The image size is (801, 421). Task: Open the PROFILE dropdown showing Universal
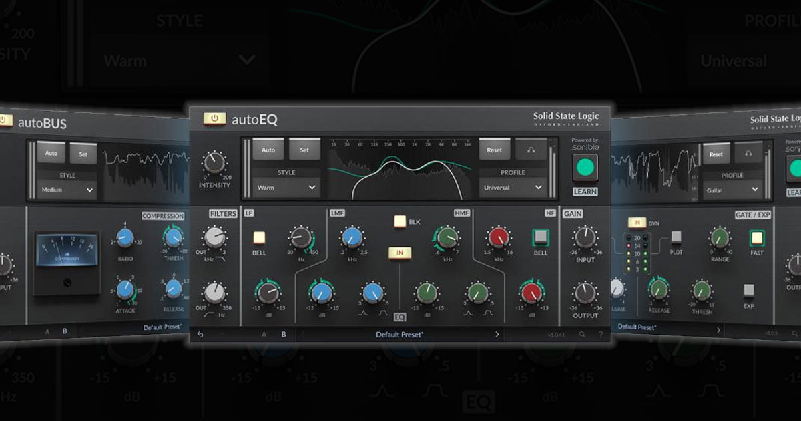point(512,188)
